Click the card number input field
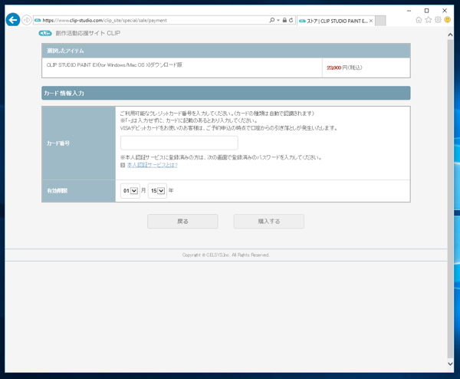Viewport: 460px width, 379px height. tap(179, 143)
